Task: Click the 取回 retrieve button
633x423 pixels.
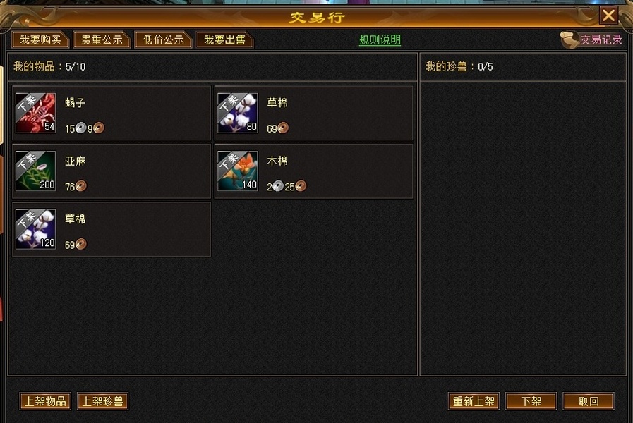Action: (x=589, y=401)
